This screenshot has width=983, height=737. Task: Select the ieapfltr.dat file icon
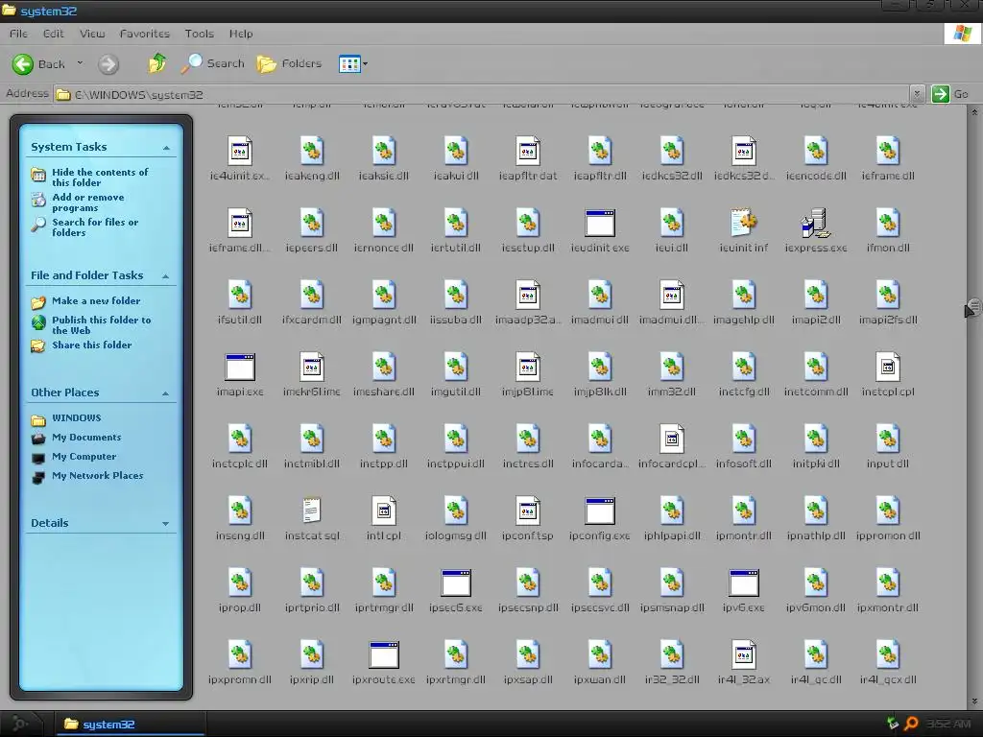point(527,151)
